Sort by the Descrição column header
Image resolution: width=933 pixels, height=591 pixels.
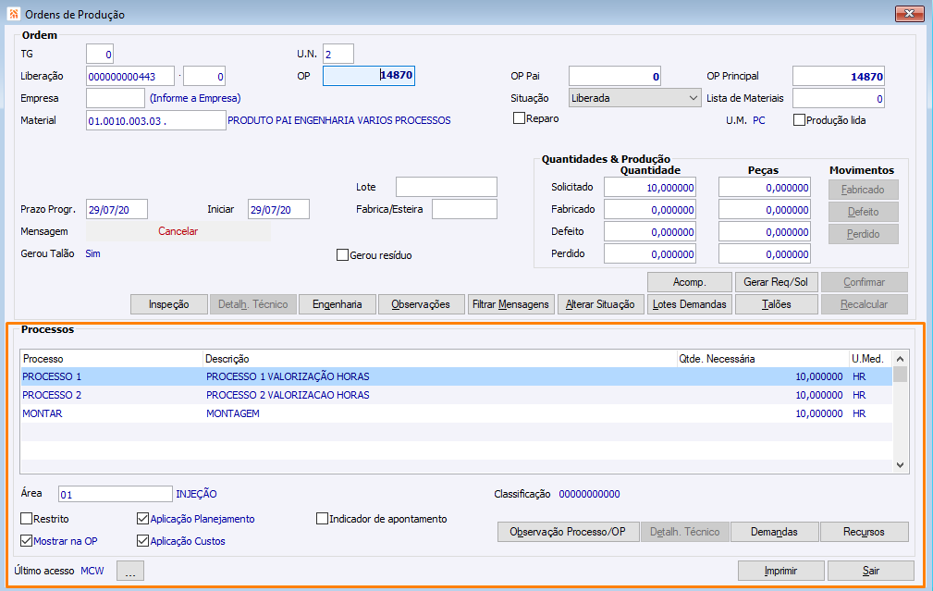(227, 358)
